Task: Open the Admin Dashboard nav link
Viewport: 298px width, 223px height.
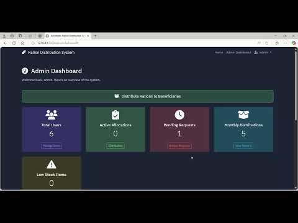Action: (x=238, y=53)
